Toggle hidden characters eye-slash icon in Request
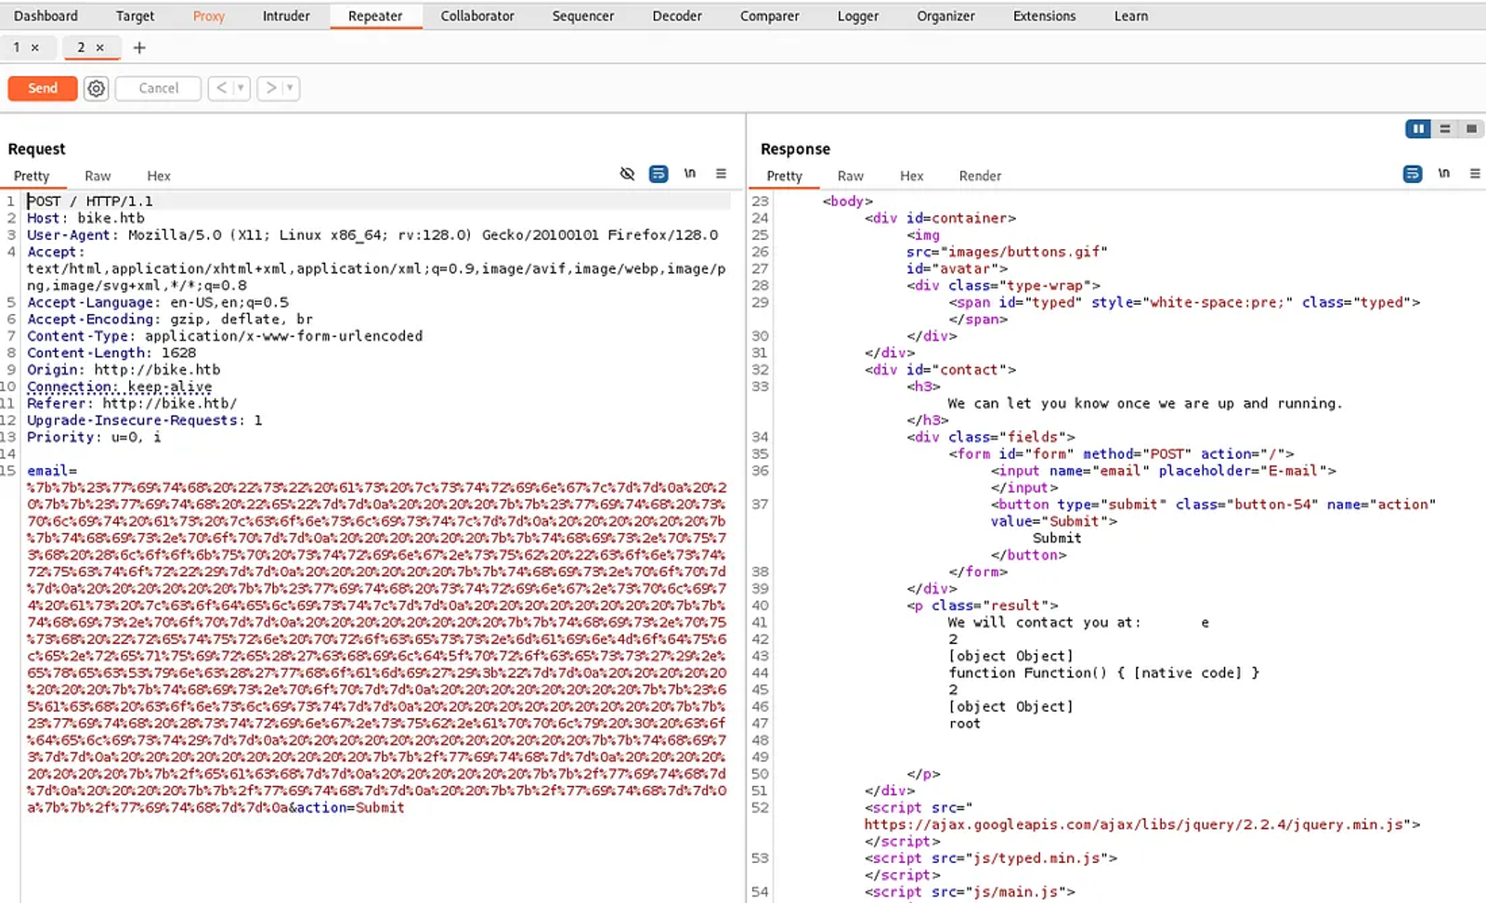 (627, 174)
